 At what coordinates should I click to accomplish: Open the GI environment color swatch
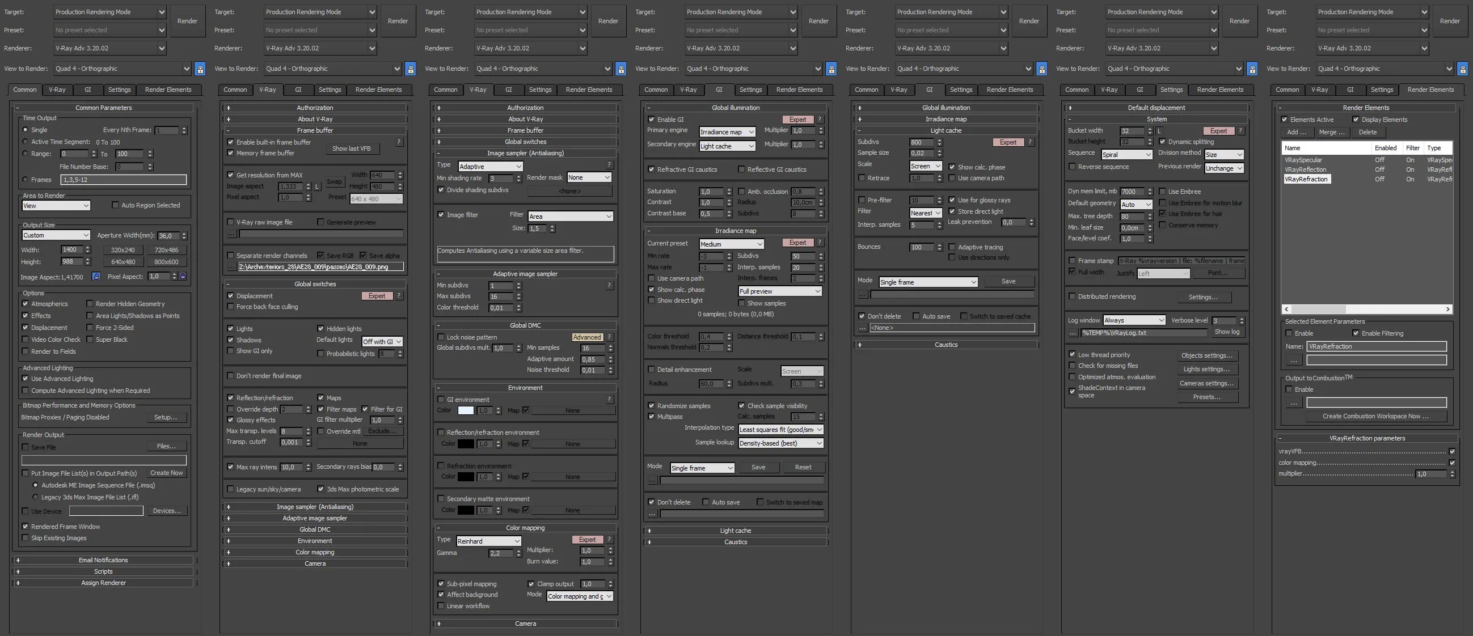pyautogui.click(x=466, y=410)
